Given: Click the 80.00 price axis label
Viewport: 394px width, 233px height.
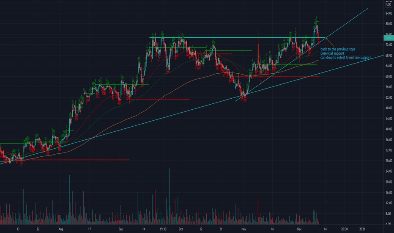Looking at the screenshot, I should point(389,24).
